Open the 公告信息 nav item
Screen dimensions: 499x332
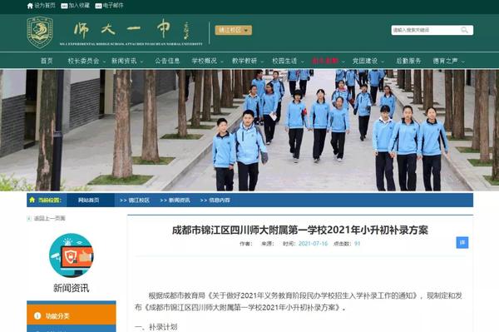(167, 61)
